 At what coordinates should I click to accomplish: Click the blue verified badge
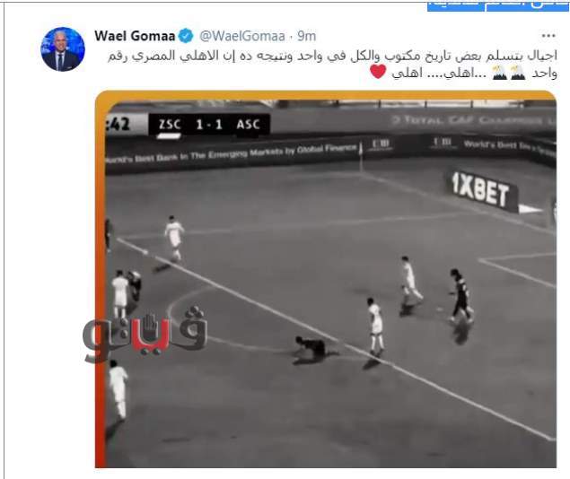pos(186,36)
